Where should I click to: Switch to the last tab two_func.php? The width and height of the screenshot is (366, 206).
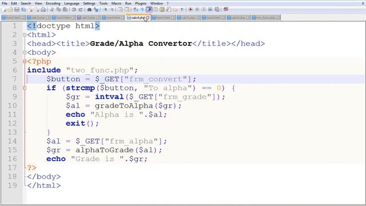point(266,18)
